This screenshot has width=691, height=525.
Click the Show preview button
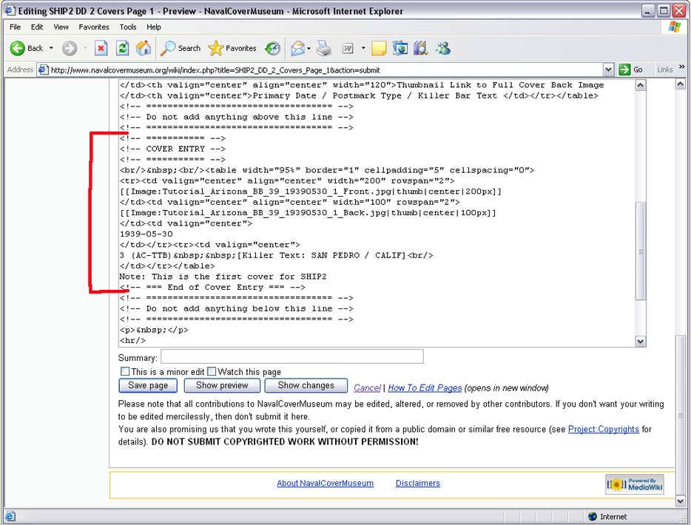coord(222,385)
